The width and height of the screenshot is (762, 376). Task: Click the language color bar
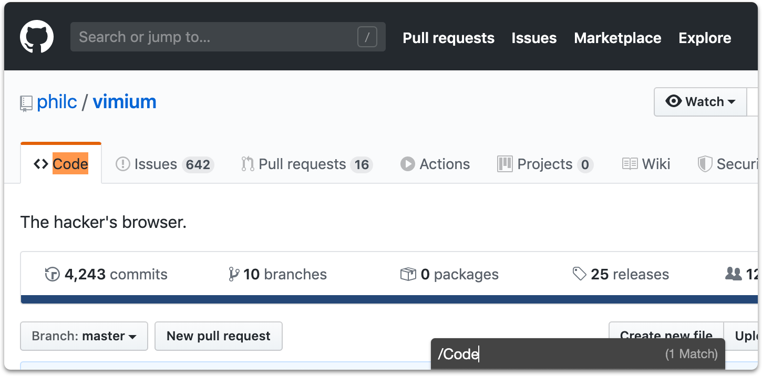[x=389, y=299]
